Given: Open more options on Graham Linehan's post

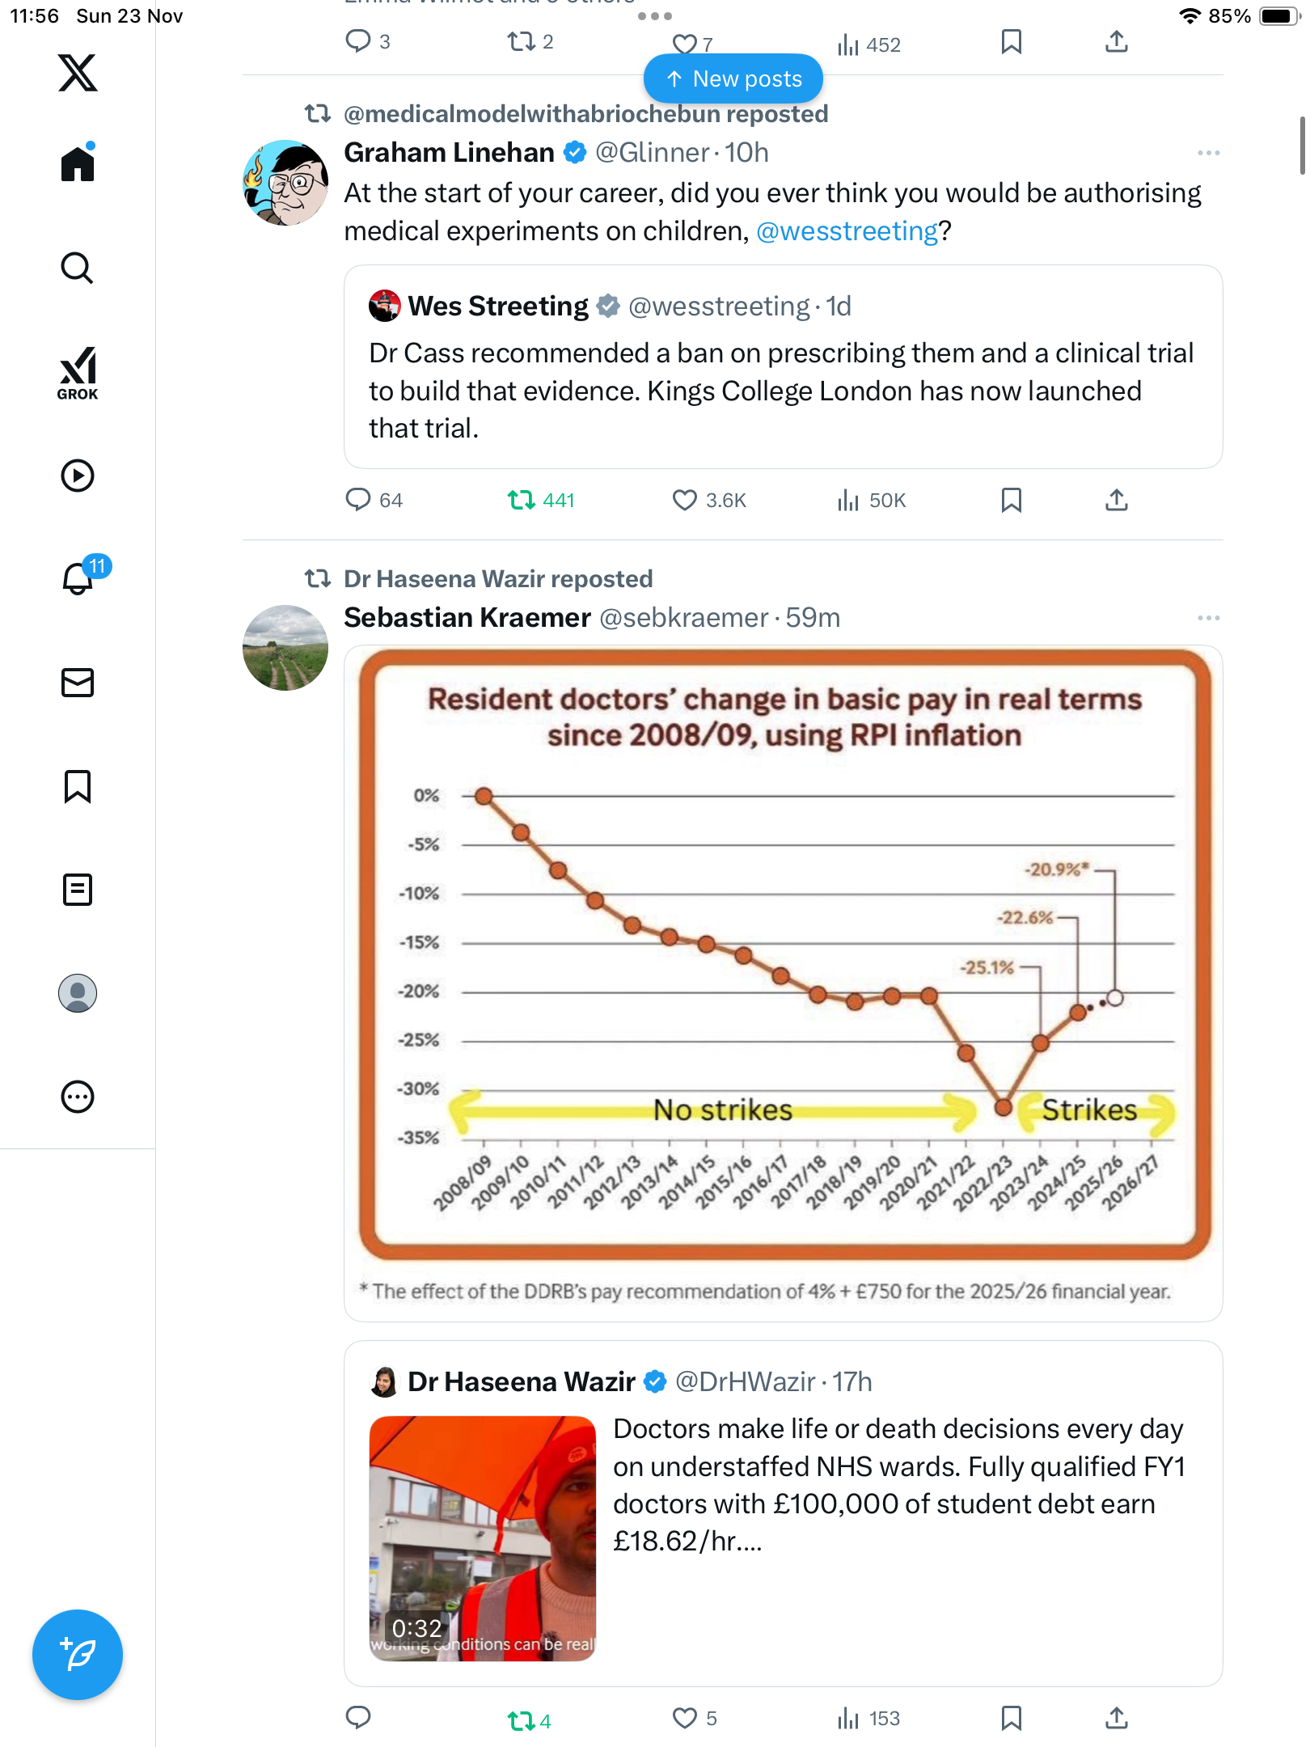Looking at the screenshot, I should pyautogui.click(x=1208, y=153).
